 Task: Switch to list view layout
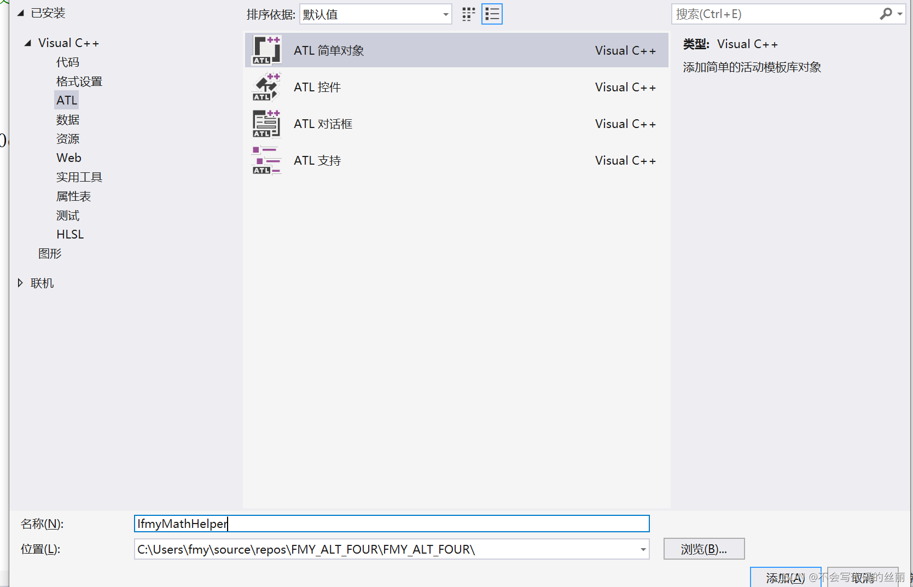coord(492,14)
